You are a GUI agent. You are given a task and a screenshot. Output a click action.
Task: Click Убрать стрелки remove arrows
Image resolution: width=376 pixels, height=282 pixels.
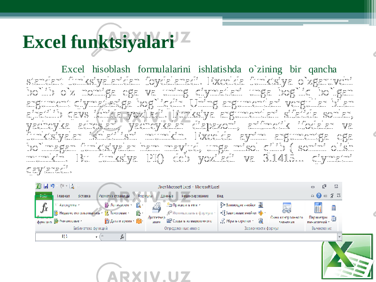click(x=237, y=221)
